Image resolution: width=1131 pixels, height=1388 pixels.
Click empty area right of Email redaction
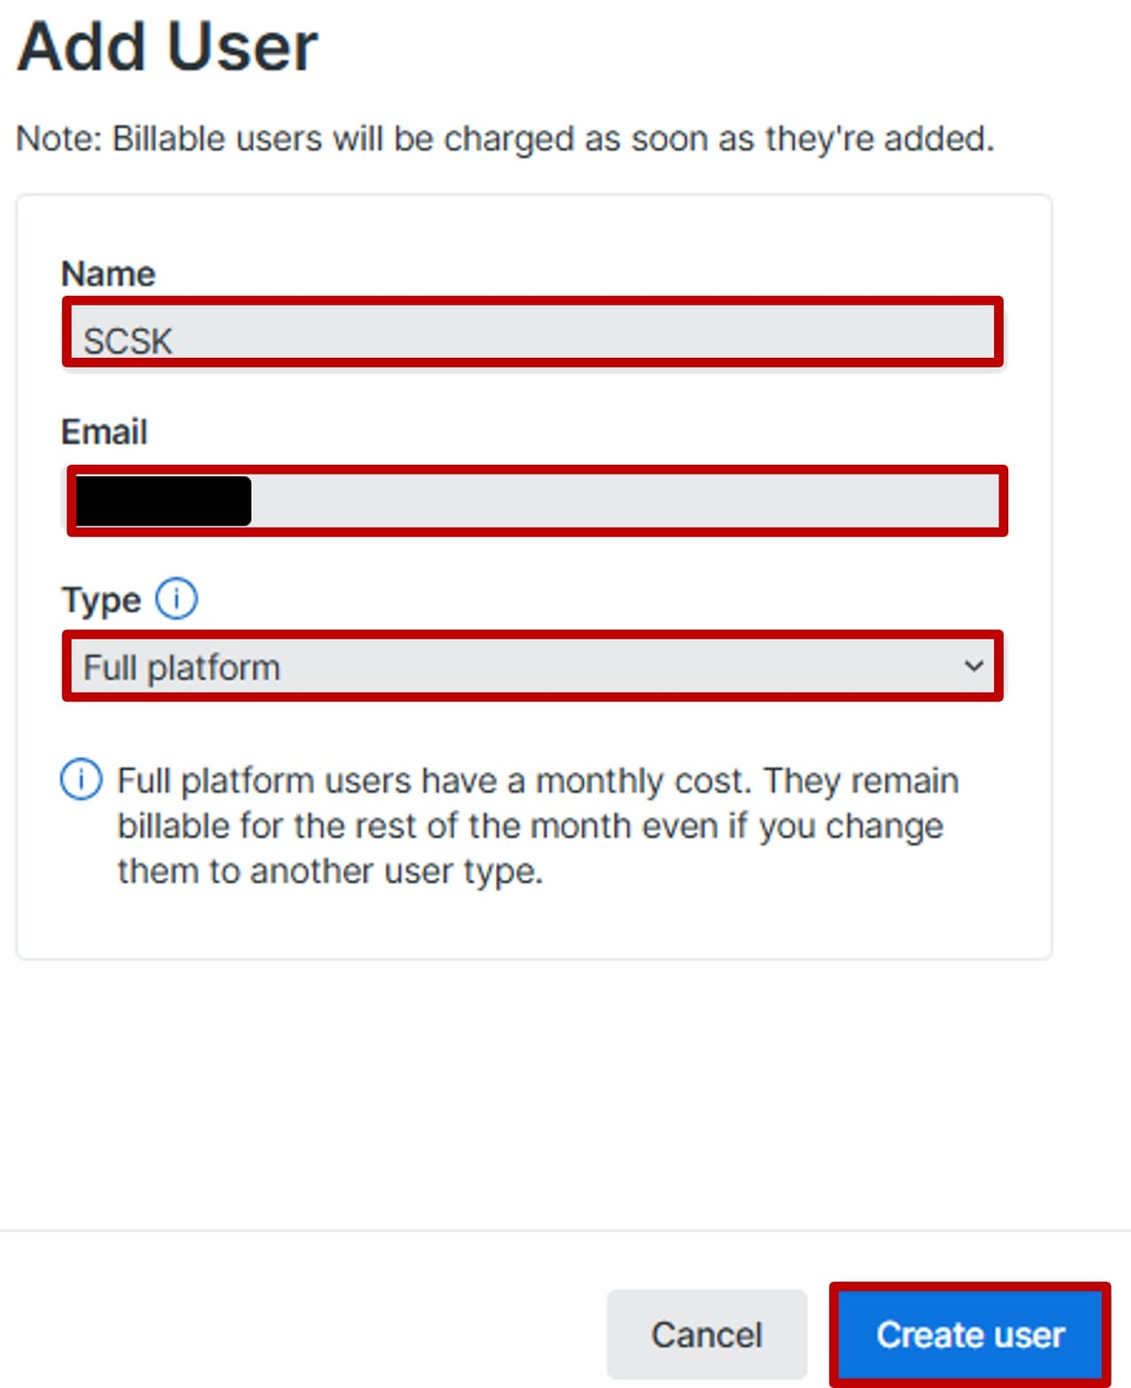pyautogui.click(x=619, y=501)
